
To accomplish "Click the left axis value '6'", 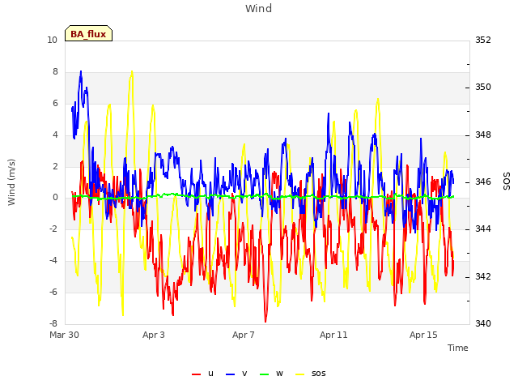I will [55, 103].
